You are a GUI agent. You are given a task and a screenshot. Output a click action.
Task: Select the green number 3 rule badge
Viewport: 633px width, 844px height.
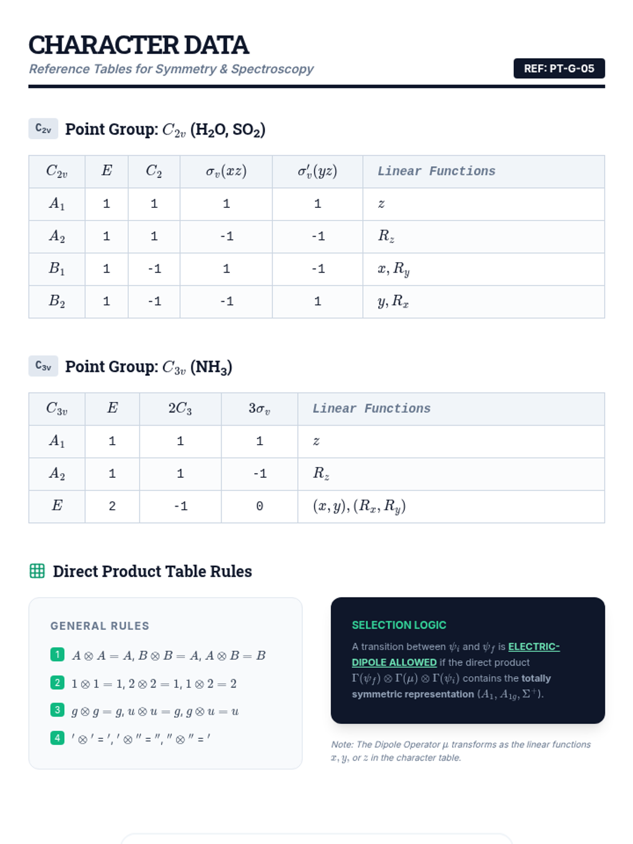57,710
